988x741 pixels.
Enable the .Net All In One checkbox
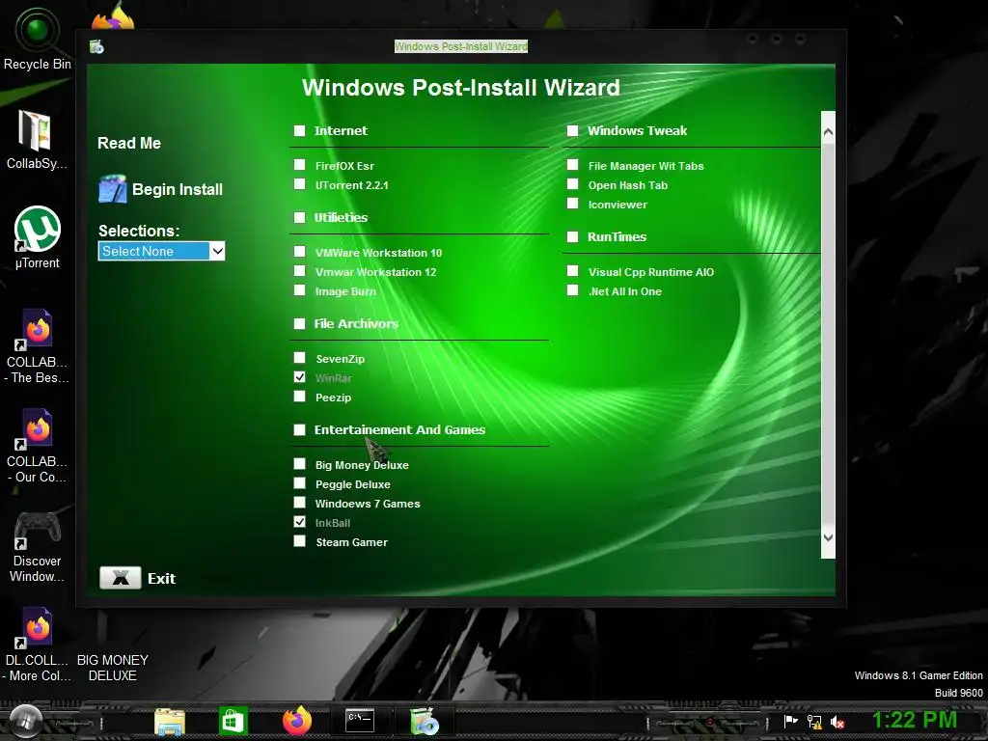pos(572,290)
